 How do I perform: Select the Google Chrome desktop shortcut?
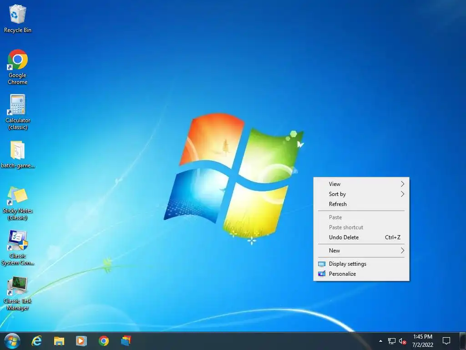point(18,67)
